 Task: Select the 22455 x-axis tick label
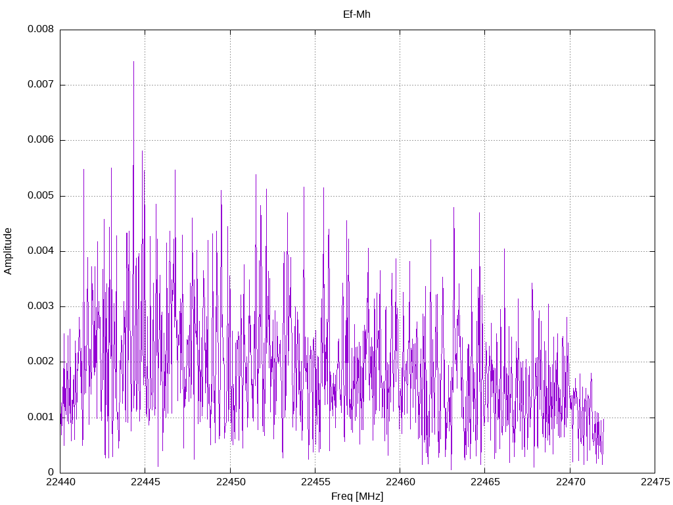[x=315, y=483]
